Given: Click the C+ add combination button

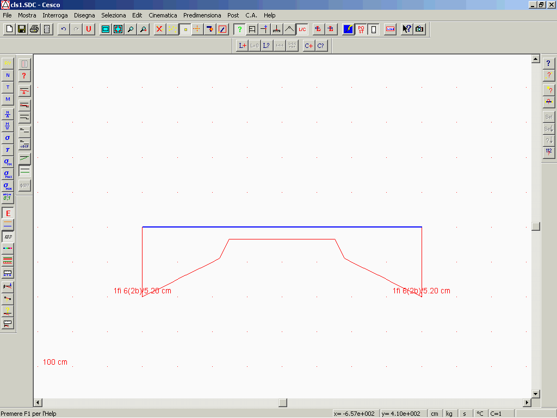Looking at the screenshot, I should (308, 46).
